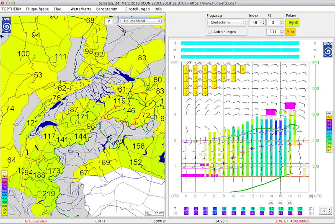335x224 pixels.
Task: Select hour 9 on the UTC axis
Action: [224, 196]
